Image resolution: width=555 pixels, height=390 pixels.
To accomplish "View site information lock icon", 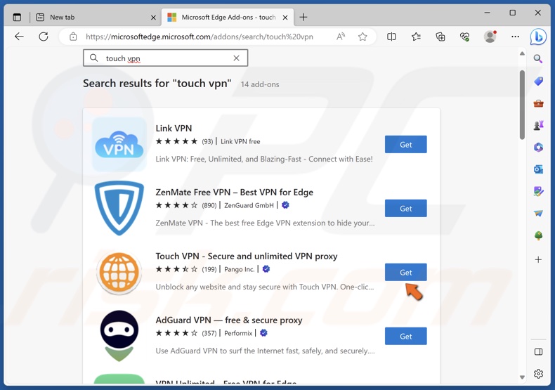I will pos(73,37).
